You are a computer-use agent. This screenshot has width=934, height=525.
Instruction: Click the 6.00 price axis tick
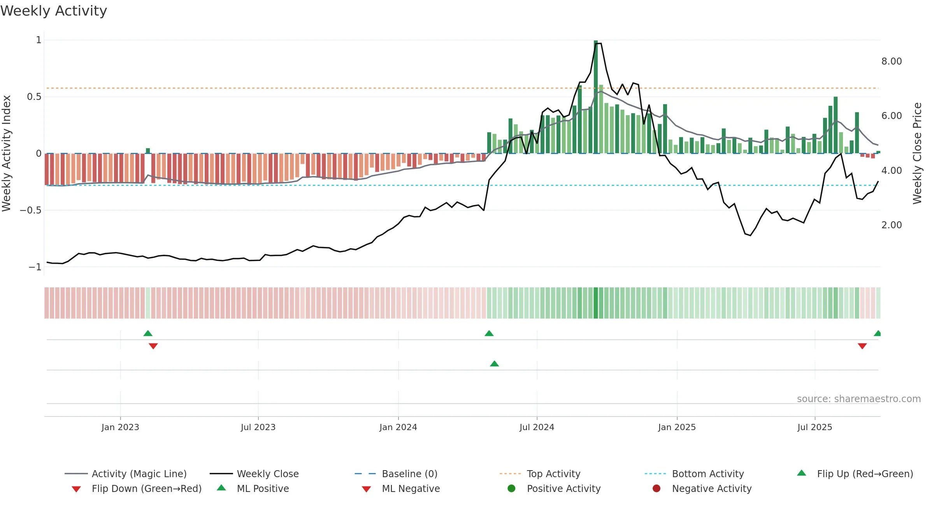click(x=892, y=116)
